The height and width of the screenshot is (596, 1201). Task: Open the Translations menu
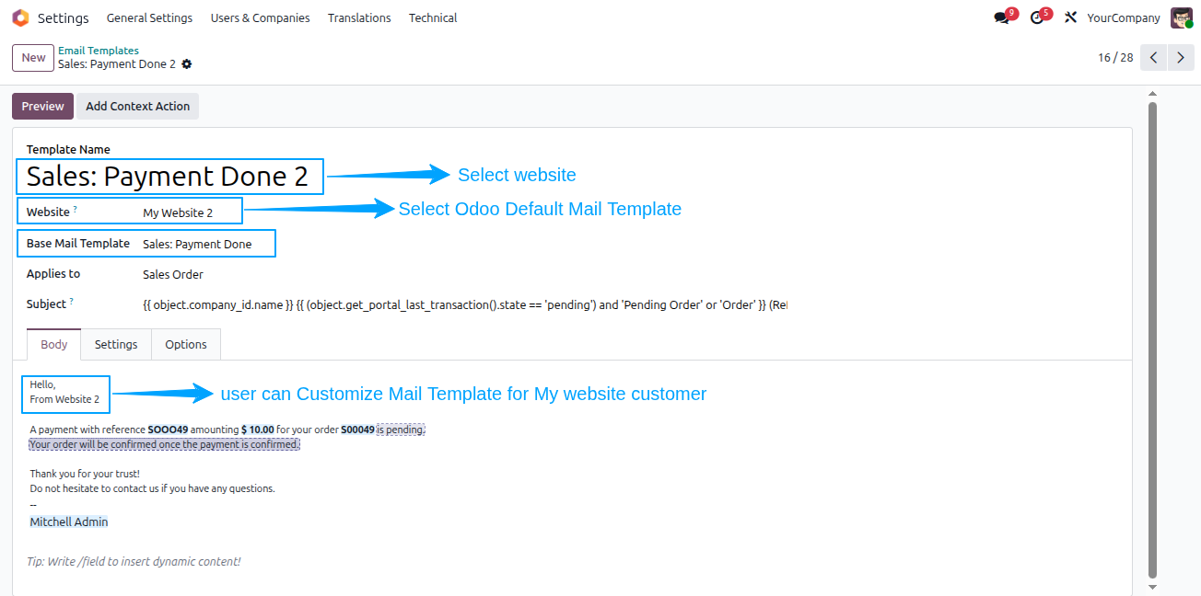tap(359, 17)
